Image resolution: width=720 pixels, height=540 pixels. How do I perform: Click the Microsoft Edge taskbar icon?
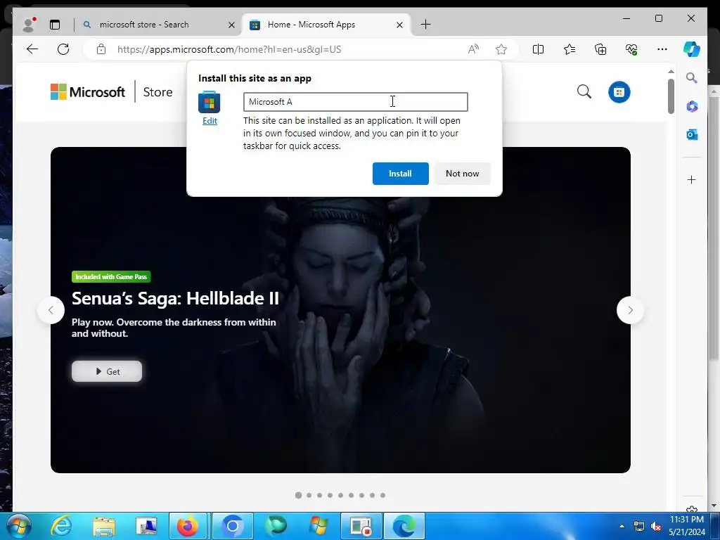coord(404,526)
